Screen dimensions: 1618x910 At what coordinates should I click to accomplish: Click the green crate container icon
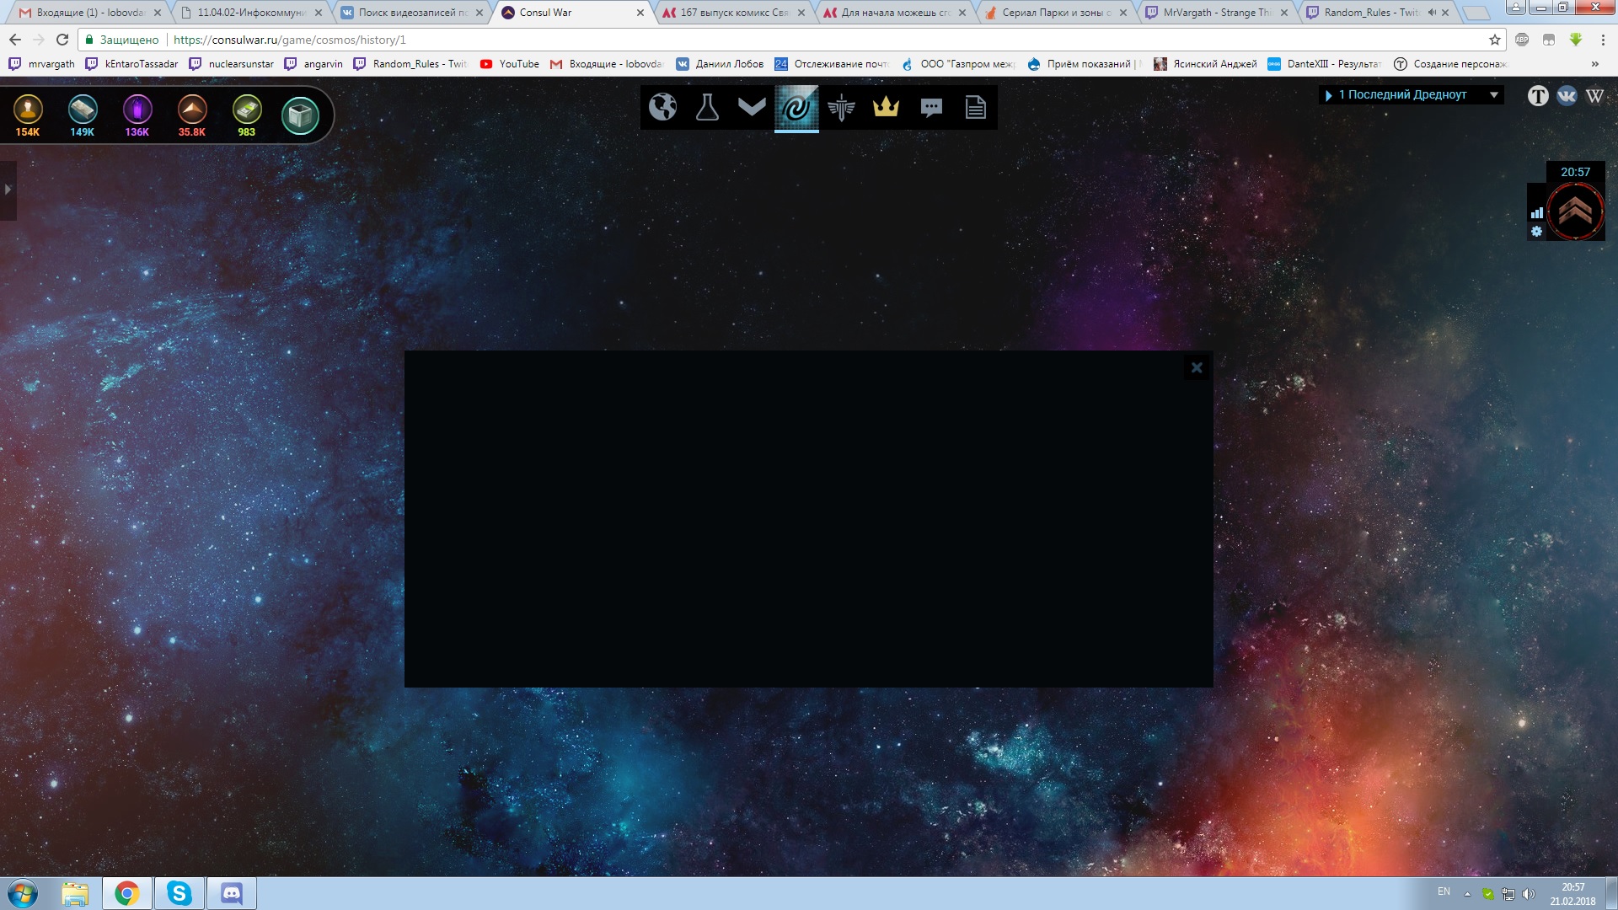click(x=300, y=115)
